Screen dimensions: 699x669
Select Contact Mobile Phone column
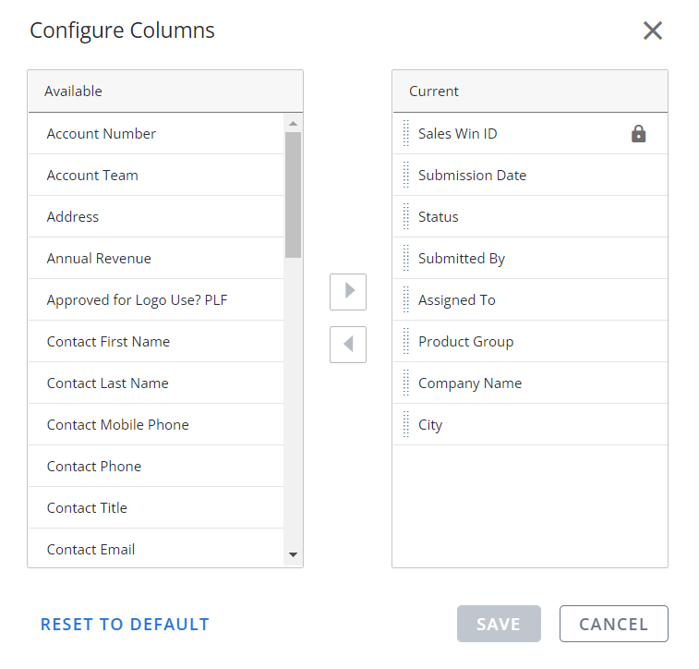point(156,424)
